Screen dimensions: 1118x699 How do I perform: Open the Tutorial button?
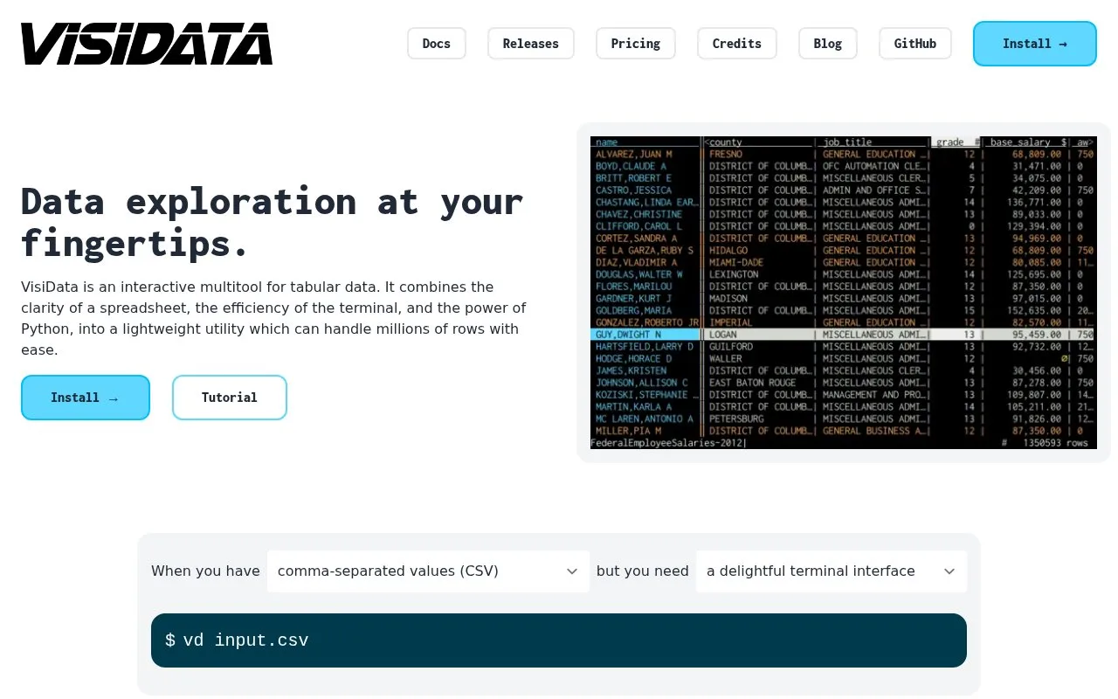click(x=230, y=398)
